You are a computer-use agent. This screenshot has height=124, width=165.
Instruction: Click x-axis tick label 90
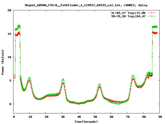(x=160, y=117)
